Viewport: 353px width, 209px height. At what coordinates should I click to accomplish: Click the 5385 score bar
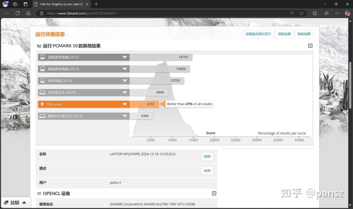click(x=141, y=116)
